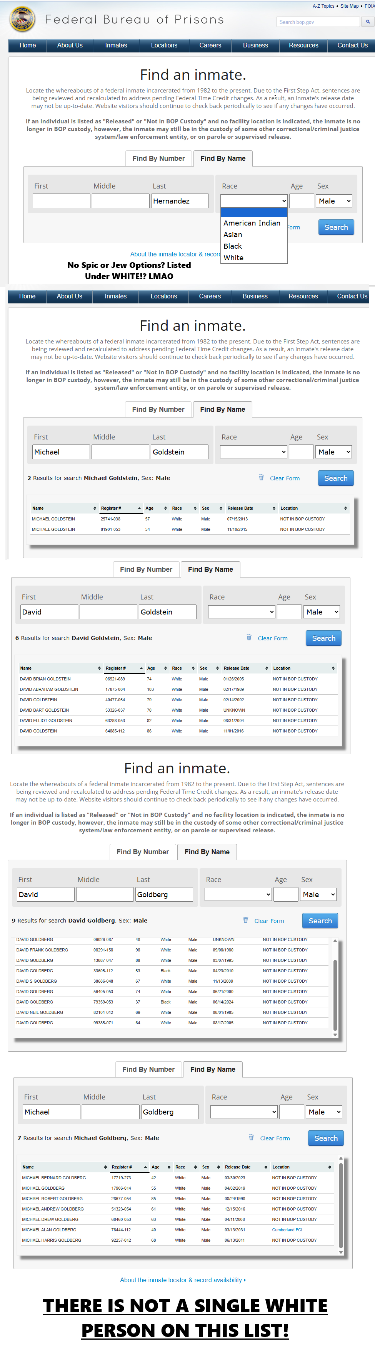Open Race dropdown in David Goldstein search form
Viewport: 375px width, 1357px height.
click(242, 611)
